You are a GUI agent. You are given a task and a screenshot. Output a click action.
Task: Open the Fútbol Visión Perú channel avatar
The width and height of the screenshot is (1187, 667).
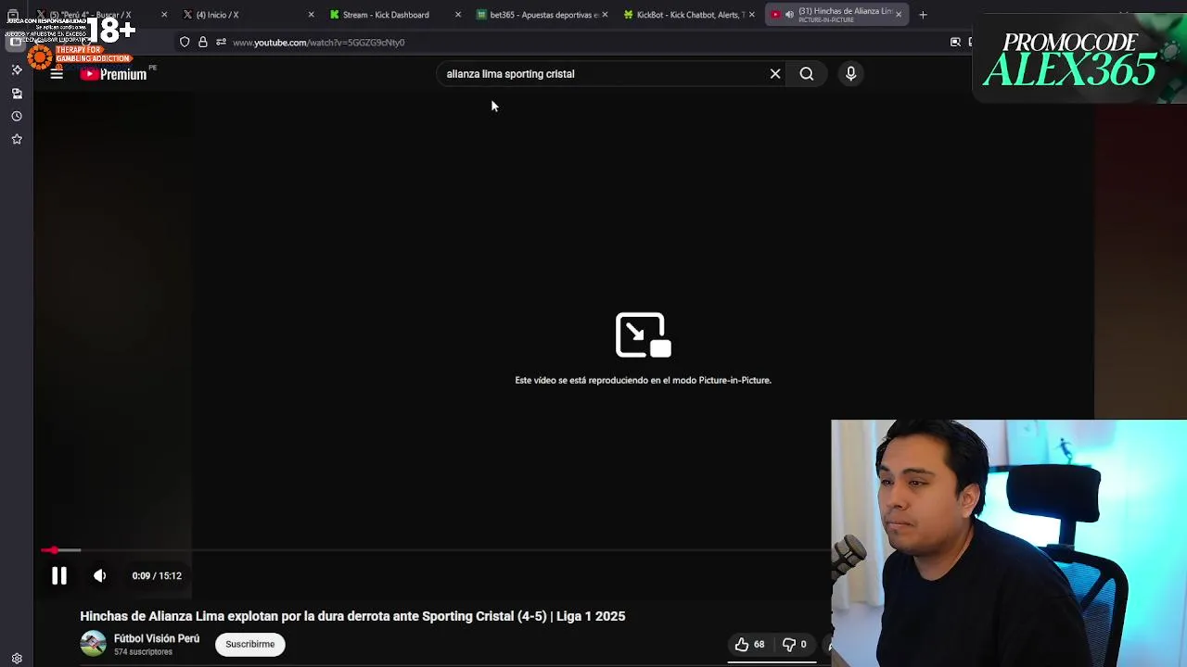click(x=93, y=644)
